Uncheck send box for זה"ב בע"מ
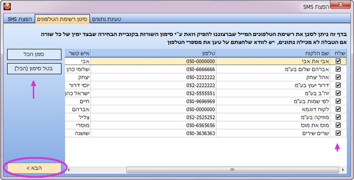The image size is (354, 180). (x=338, y=93)
